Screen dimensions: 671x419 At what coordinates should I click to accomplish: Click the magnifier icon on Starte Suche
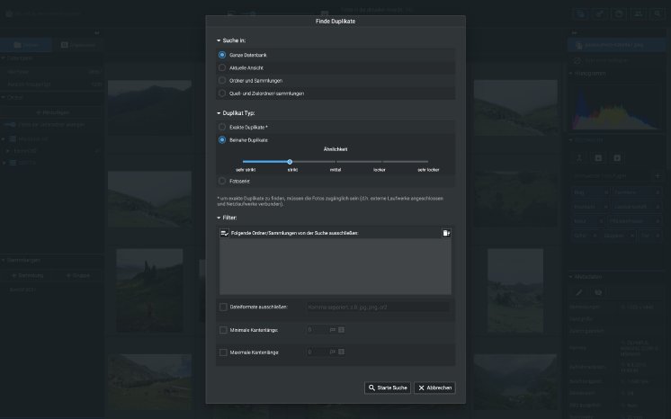point(371,388)
